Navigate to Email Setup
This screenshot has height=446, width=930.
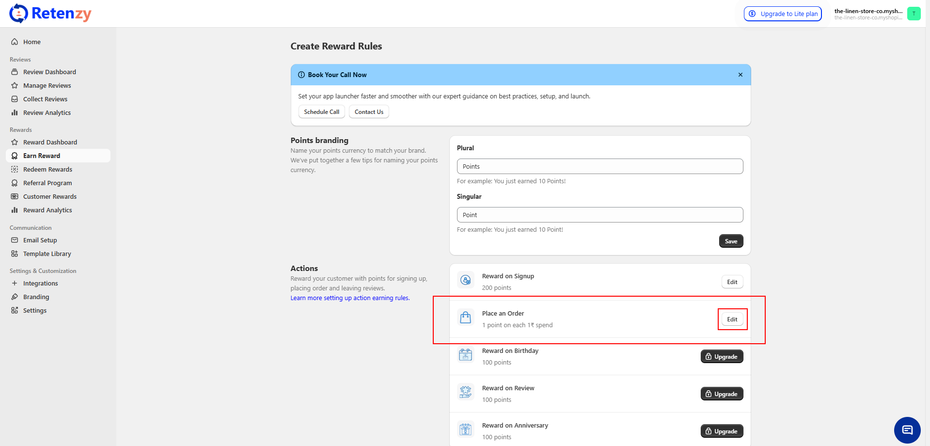(x=40, y=240)
